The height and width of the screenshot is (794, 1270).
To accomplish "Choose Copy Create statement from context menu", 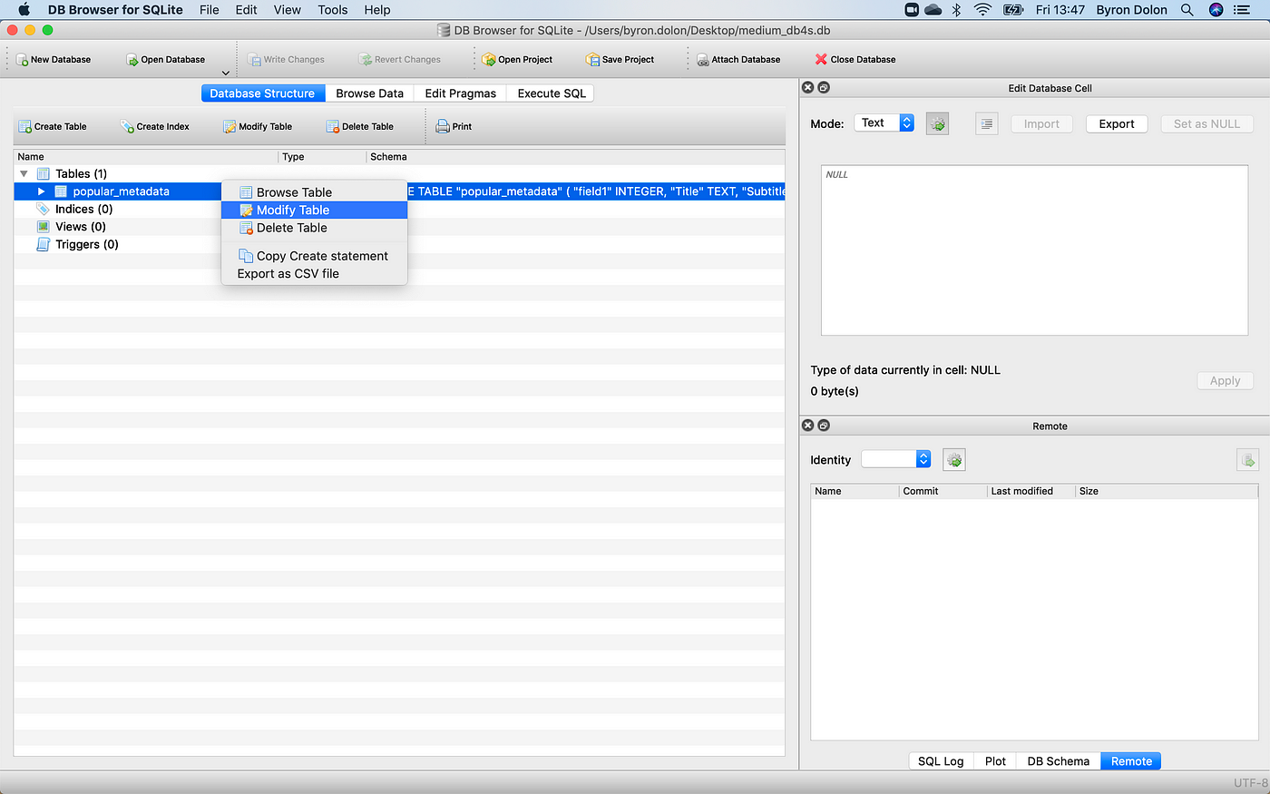I will coord(314,256).
